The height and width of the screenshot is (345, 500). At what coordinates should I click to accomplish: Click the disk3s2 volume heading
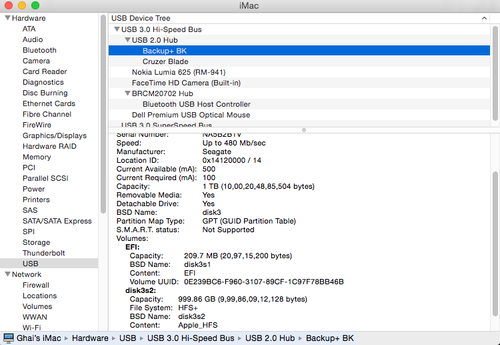point(140,290)
